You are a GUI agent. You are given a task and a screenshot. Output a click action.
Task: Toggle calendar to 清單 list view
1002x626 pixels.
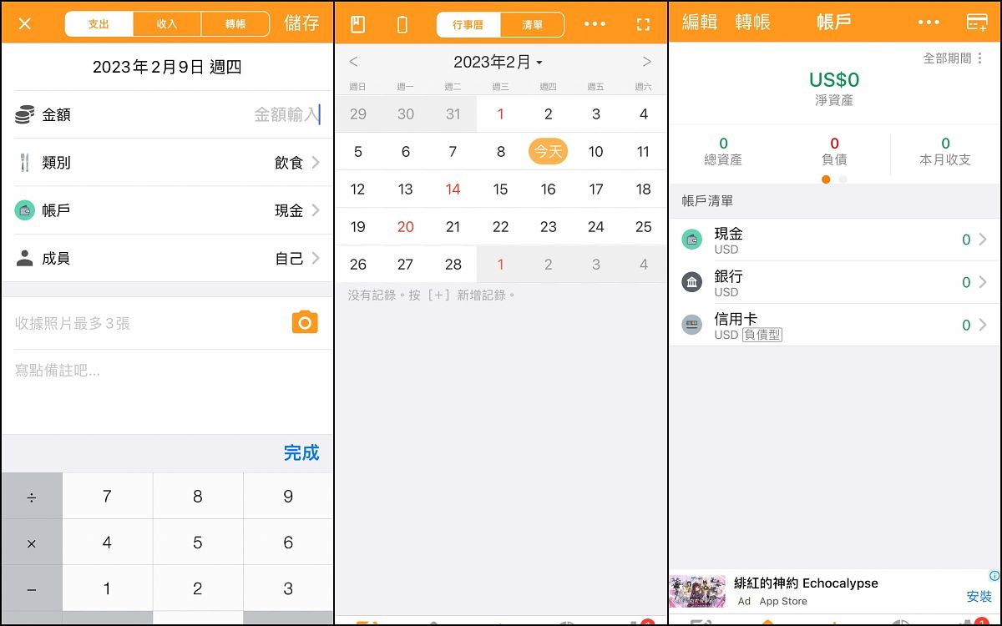(532, 24)
